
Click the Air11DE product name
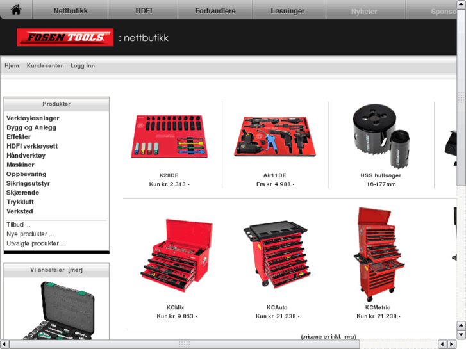[x=275, y=175]
